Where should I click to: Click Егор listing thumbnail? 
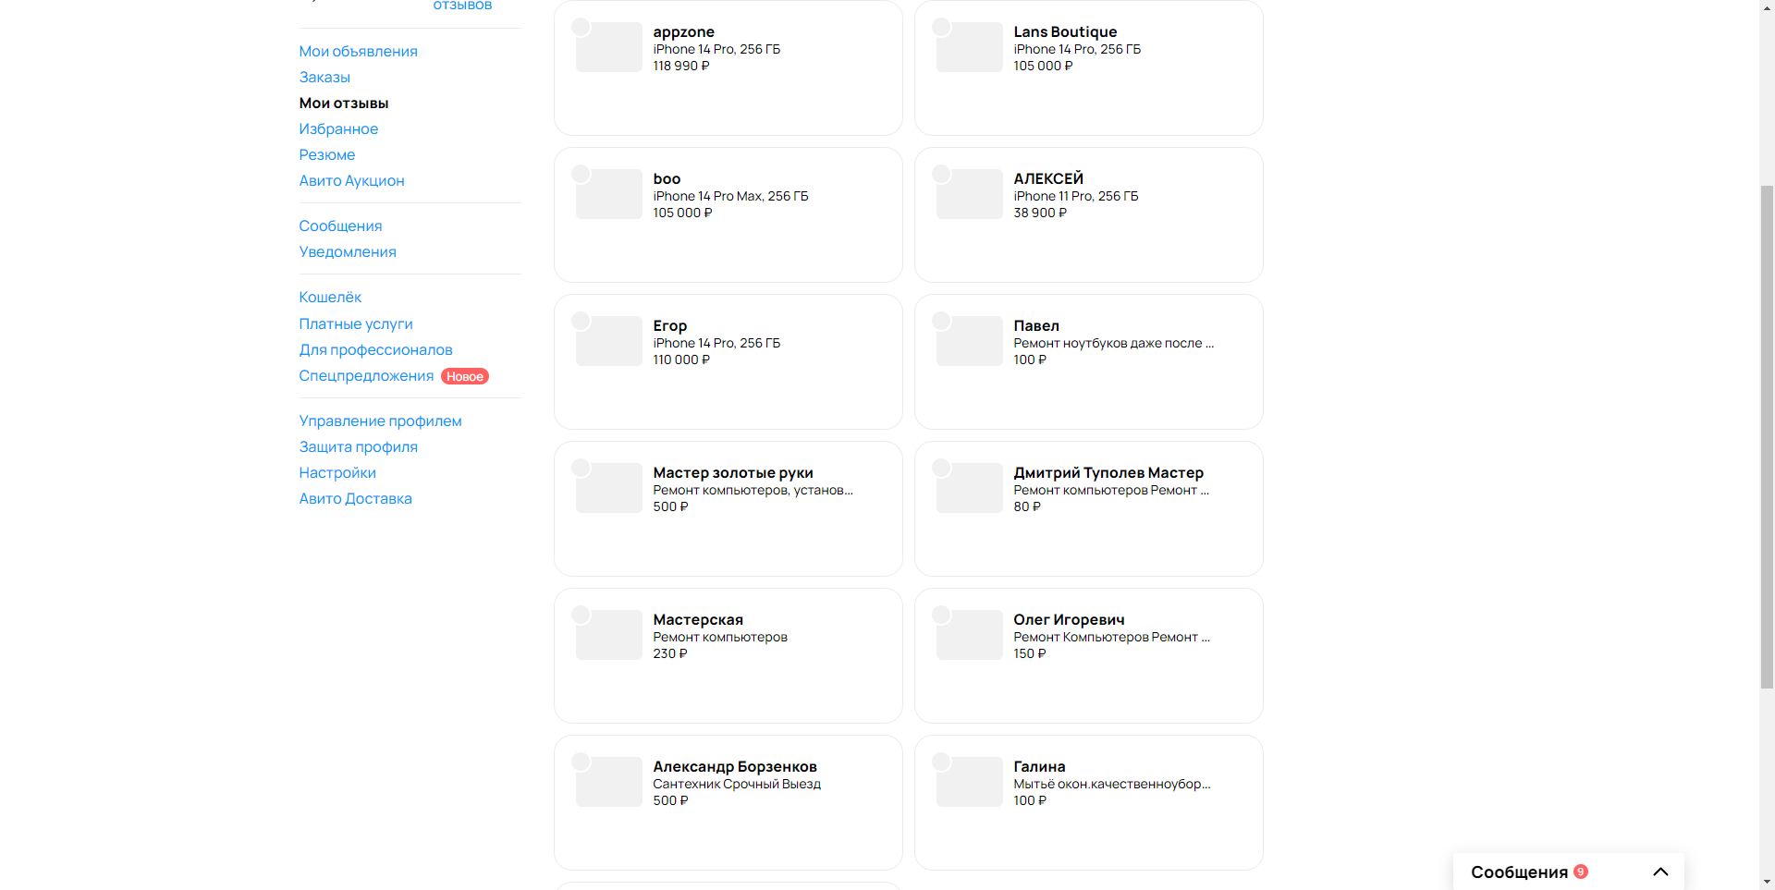pyautogui.click(x=609, y=341)
